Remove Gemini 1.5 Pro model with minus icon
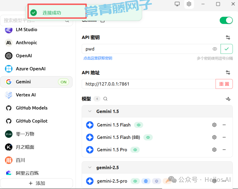Screen dimensions: 238x189 [224, 149]
